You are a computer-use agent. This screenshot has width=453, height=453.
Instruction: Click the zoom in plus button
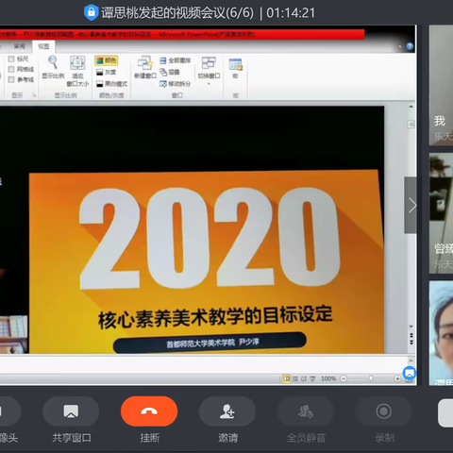[x=397, y=378]
